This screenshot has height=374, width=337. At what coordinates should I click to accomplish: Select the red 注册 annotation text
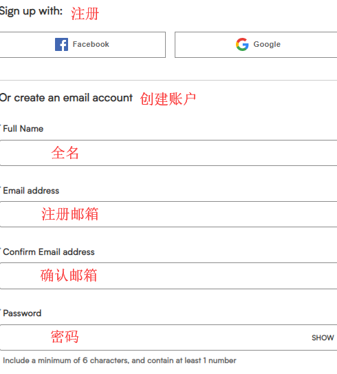85,14
